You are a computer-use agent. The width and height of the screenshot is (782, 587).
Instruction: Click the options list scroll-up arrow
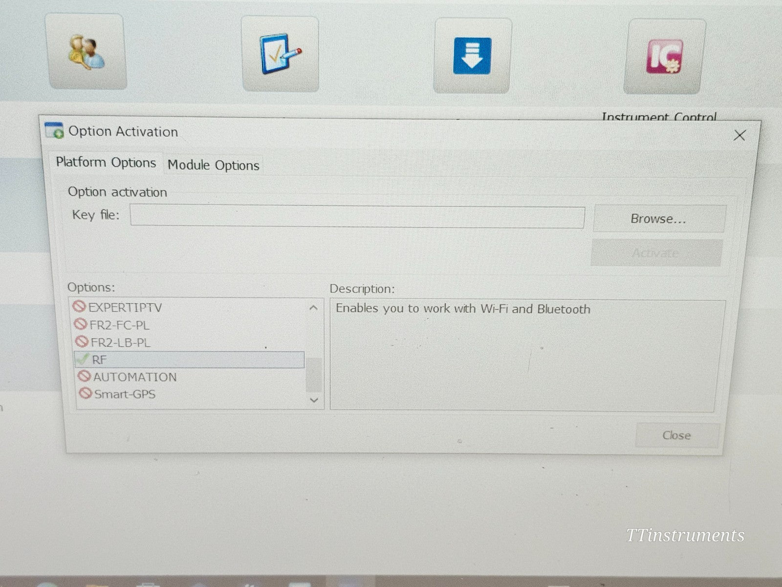[313, 308]
